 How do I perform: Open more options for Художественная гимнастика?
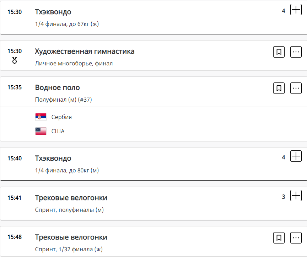point(296,52)
